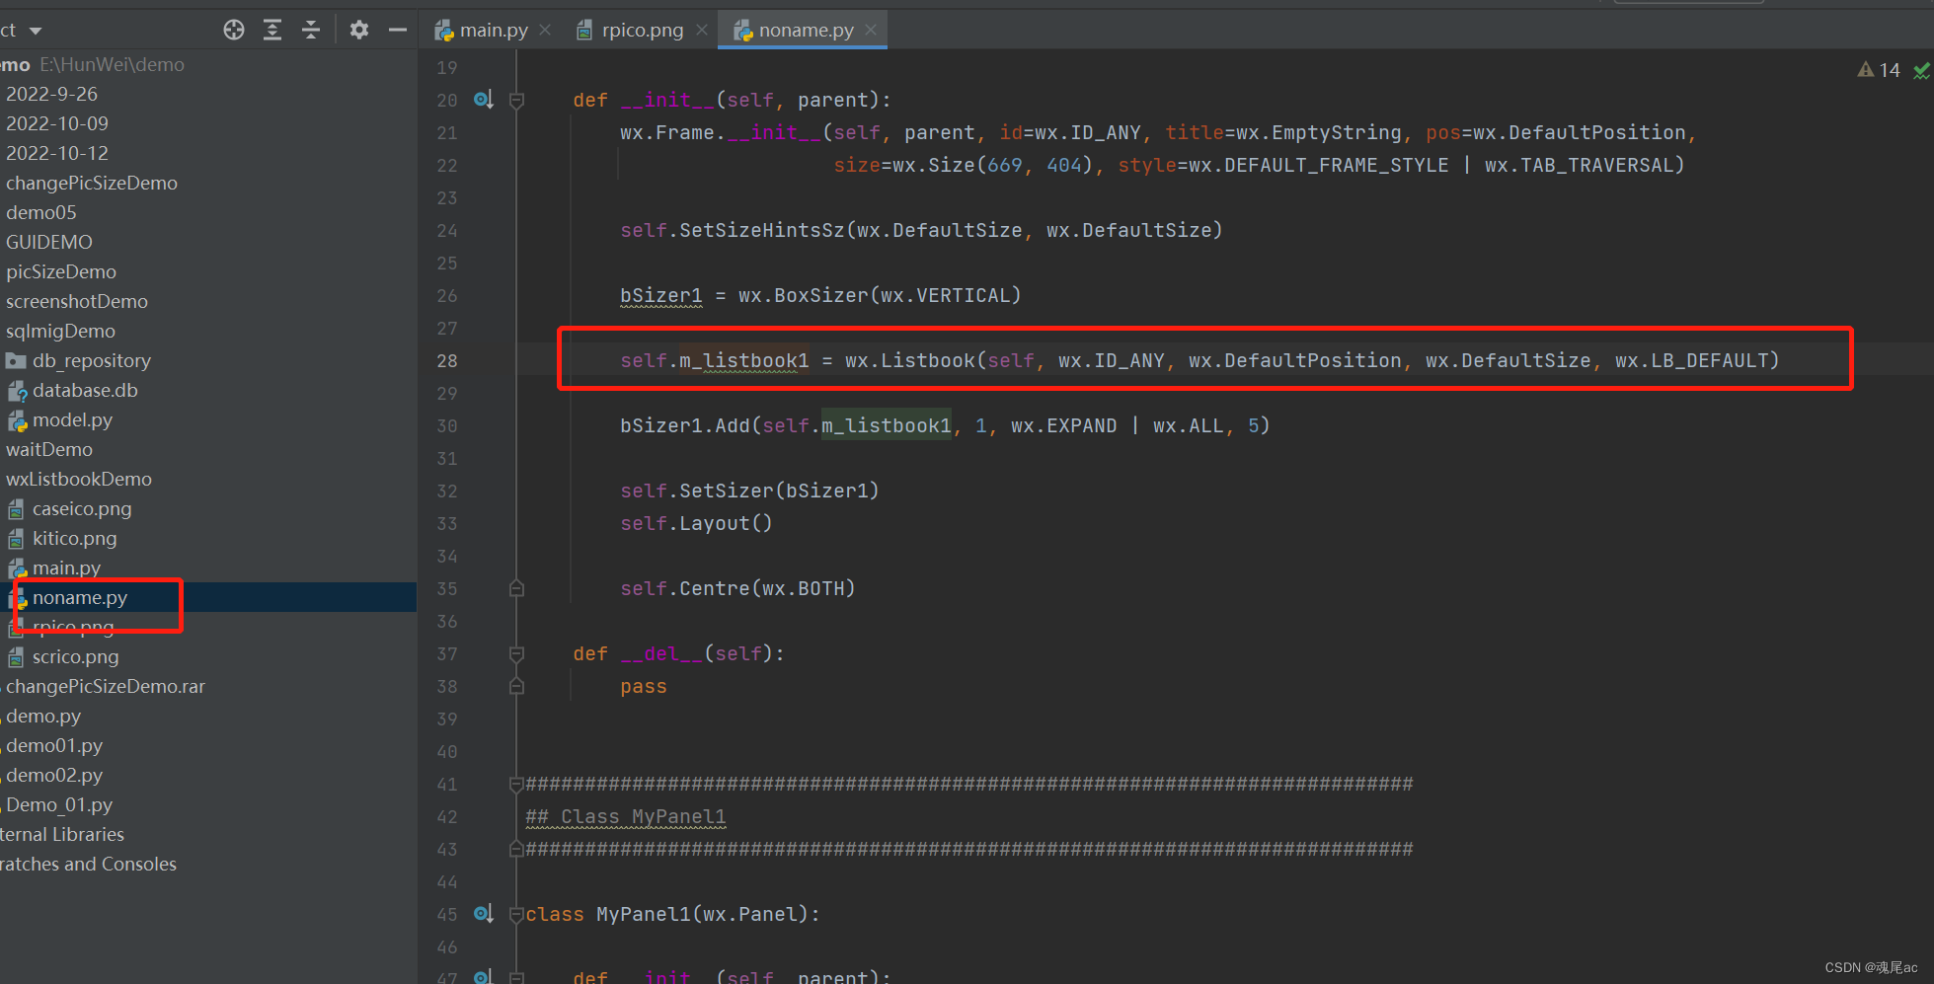Image resolution: width=1934 pixels, height=984 pixels.
Task: Select GUIDEMO folder in tree
Action: click(49, 242)
